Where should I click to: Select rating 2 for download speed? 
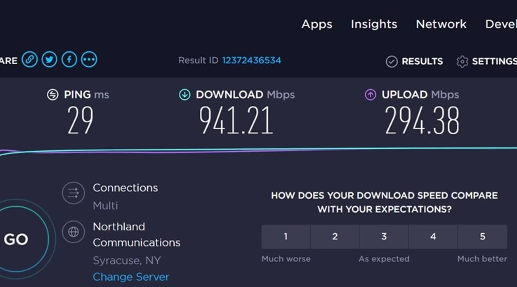(x=335, y=236)
